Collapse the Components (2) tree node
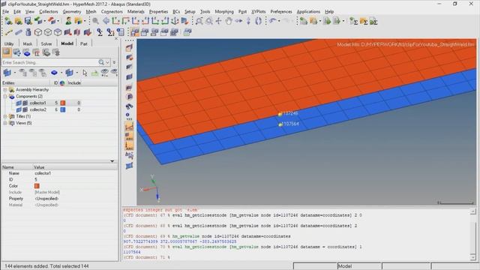The width and height of the screenshot is (480, 270). click(x=5, y=97)
